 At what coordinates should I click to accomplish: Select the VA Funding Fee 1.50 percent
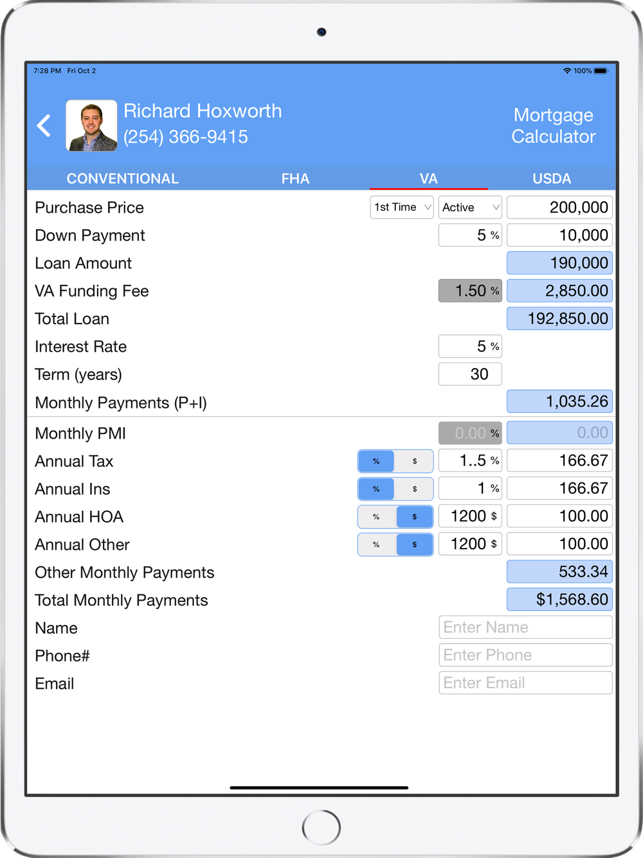click(470, 291)
